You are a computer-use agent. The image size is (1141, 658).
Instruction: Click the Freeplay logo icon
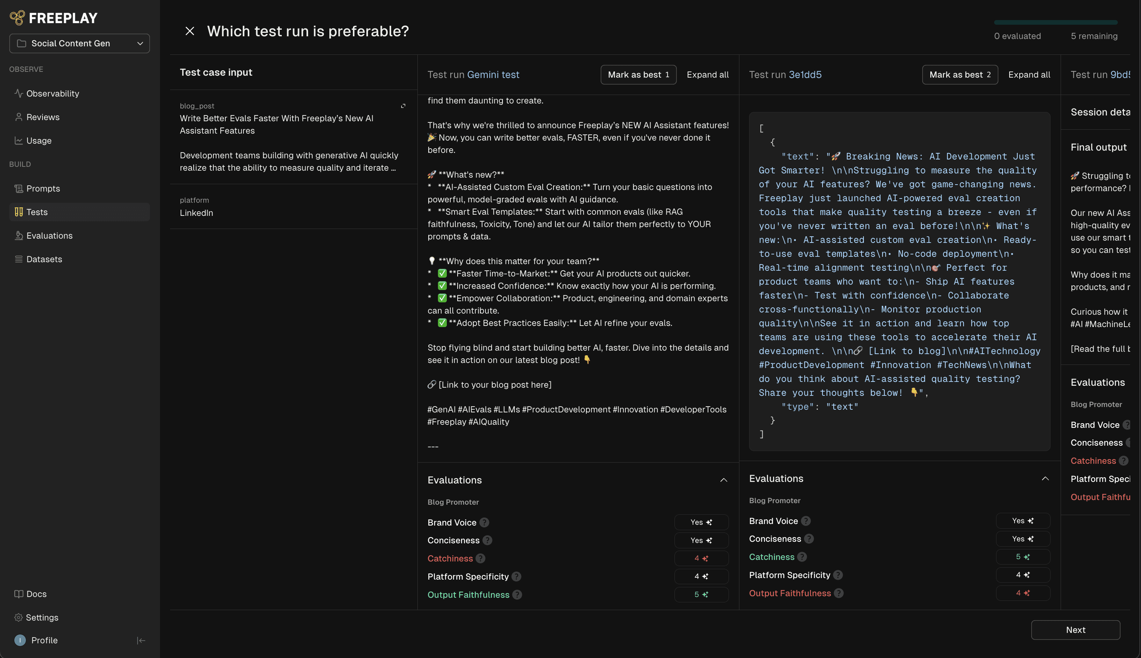(17, 18)
